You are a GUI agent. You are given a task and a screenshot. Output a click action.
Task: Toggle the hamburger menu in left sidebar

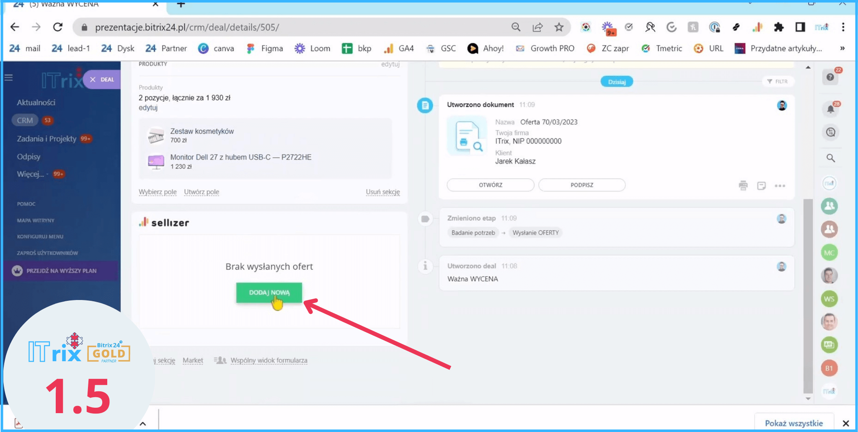[9, 78]
